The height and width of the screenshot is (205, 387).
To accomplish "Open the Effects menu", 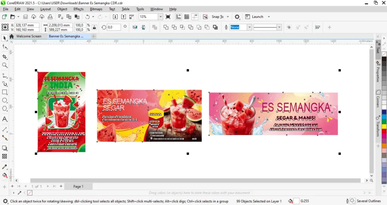I will pos(79,9).
